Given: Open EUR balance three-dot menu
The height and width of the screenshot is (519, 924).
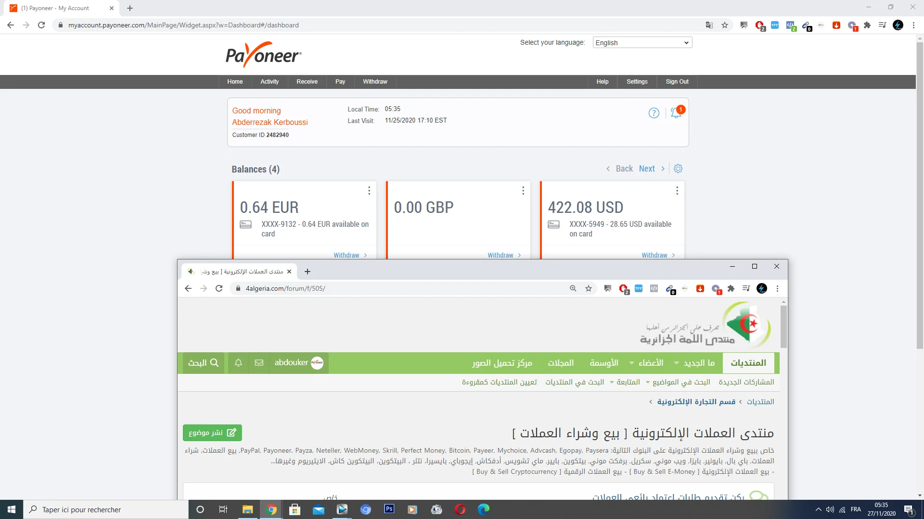Looking at the screenshot, I should [369, 191].
